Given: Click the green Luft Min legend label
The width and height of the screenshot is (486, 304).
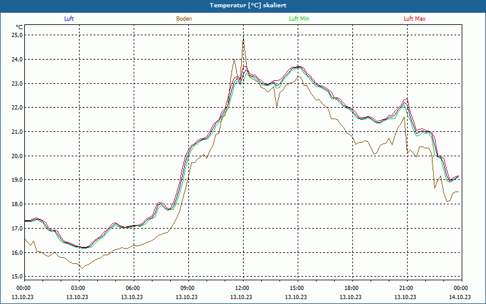Looking at the screenshot, I should click(299, 19).
